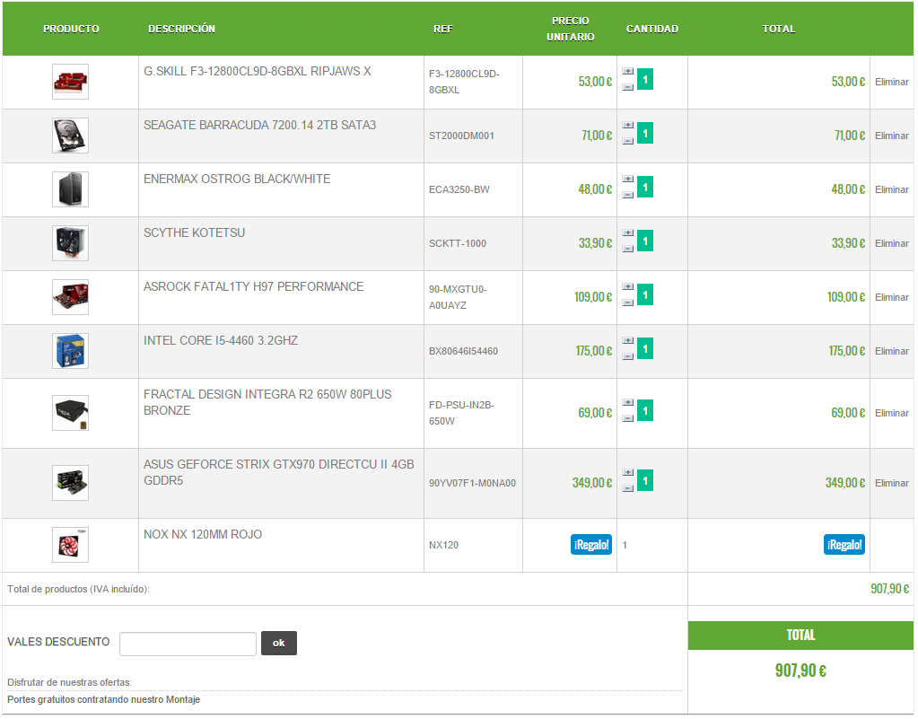Open ASROCK FATAL1TY H97 PERFORMANCE description
The image size is (918, 719).
253,287
